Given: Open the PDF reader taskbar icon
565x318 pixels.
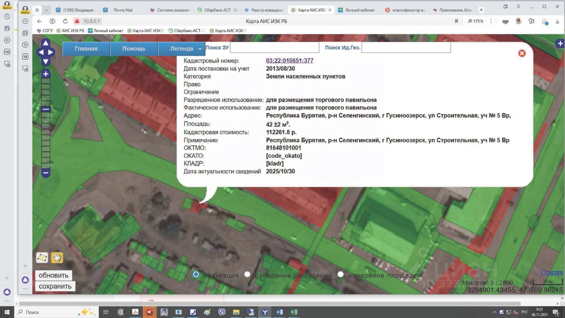Looking at the screenshot, I should pos(135,312).
